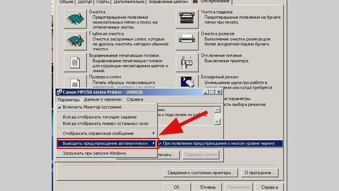Image resolution: width=339 pixels, height=191 pixels.
Task: Click the Применить button
Action: (238, 187)
